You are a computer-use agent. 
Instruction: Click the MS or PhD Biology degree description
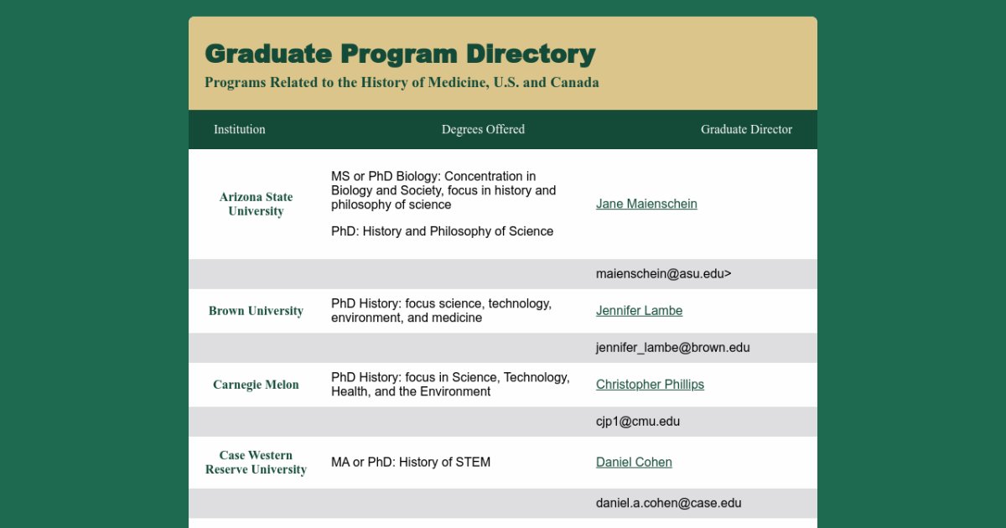tap(443, 190)
